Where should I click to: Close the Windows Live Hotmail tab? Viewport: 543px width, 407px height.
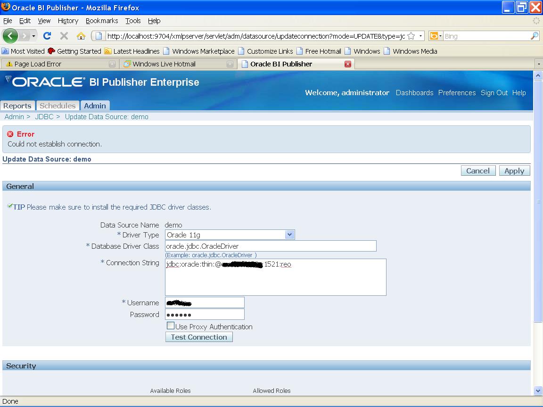[x=230, y=64]
